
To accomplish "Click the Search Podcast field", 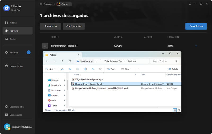I will tap(165, 61).
